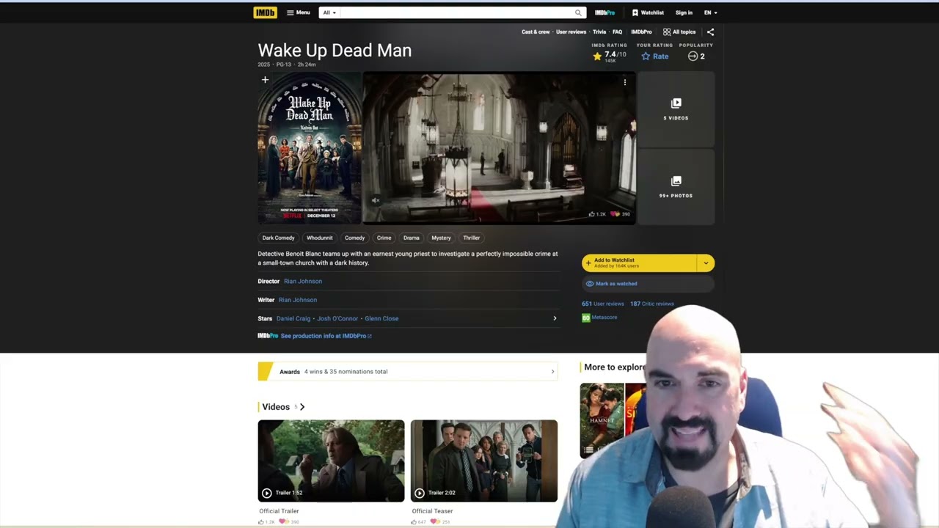Image resolution: width=939 pixels, height=528 pixels.
Task: Expand the Awards row chevron
Action: [552, 372]
